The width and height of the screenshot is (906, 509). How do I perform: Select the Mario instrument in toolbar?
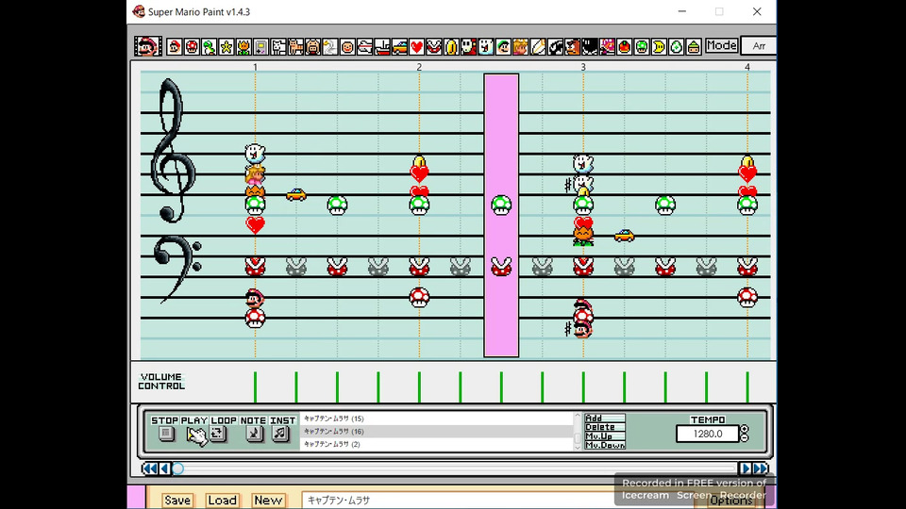(175, 47)
